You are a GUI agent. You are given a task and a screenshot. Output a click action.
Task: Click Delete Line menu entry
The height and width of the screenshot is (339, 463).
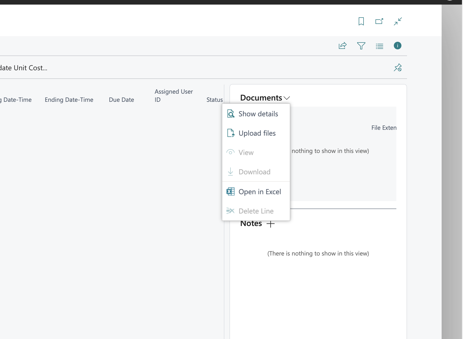click(x=256, y=211)
